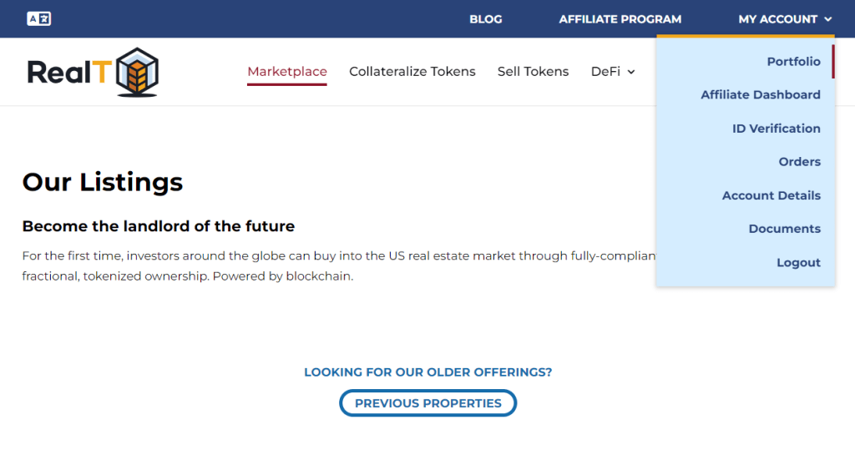Screen dimensions: 855x450
Task: Select Documents from the dropdown
Action: 784,229
